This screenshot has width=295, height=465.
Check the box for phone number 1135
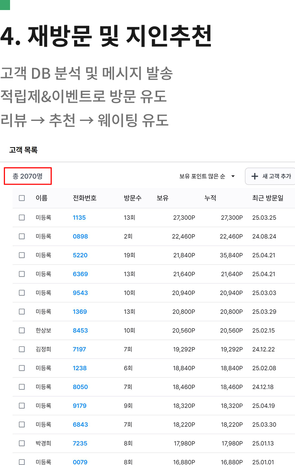coord(22,217)
